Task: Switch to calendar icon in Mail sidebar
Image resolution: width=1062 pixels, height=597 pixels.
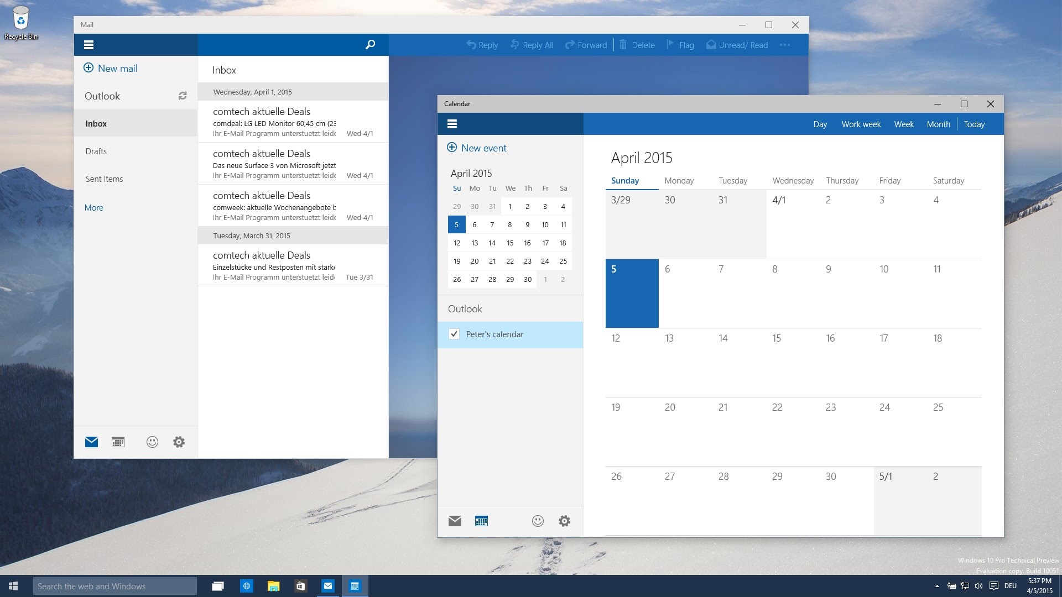Action: (118, 442)
